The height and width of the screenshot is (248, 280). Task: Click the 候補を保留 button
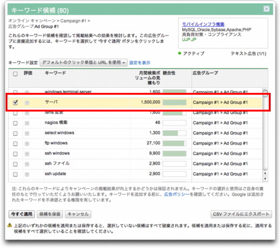50,214
